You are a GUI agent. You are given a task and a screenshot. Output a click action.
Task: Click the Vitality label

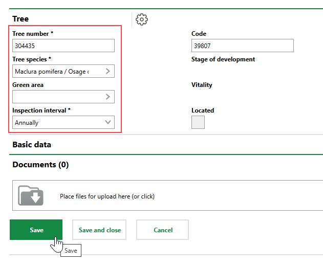(202, 85)
